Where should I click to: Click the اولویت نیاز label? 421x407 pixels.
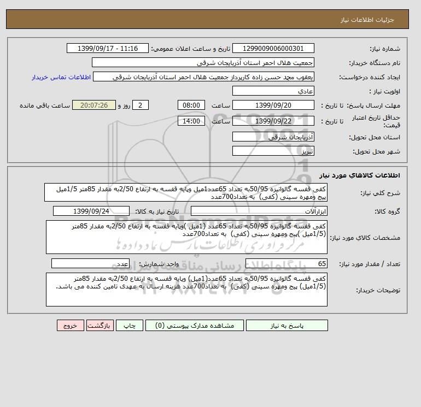385,91
